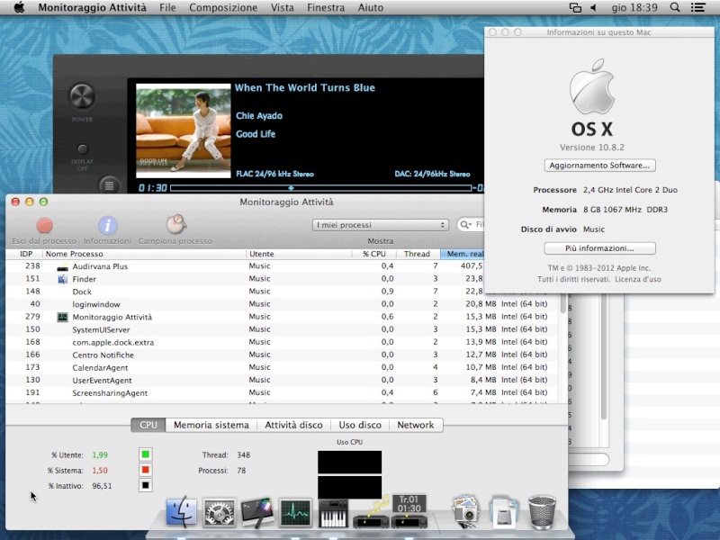Viewport: 720px width, 540px height.
Task: Click the Uso CPU graph
Action: pyautogui.click(x=349, y=474)
